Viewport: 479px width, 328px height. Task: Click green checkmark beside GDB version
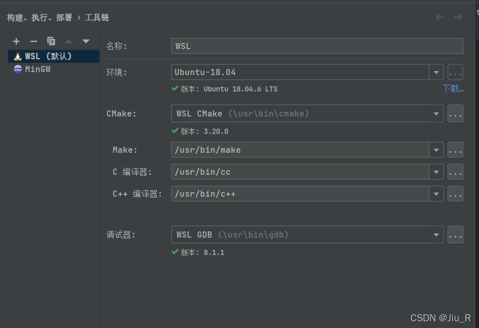click(x=175, y=252)
